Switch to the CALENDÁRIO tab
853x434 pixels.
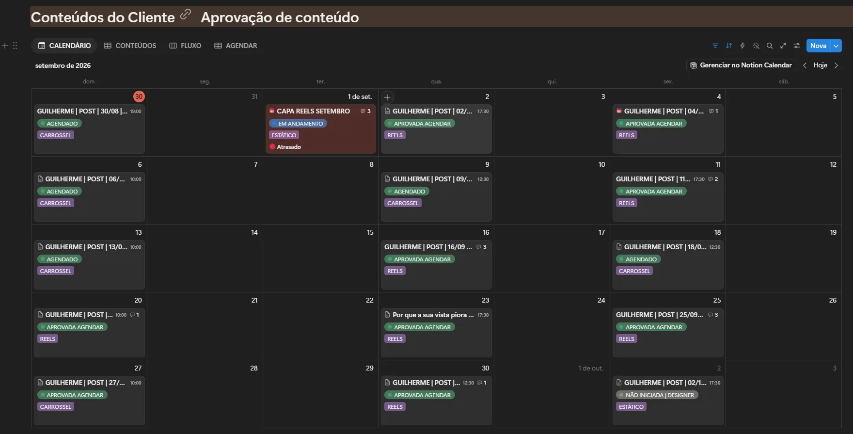(x=64, y=46)
